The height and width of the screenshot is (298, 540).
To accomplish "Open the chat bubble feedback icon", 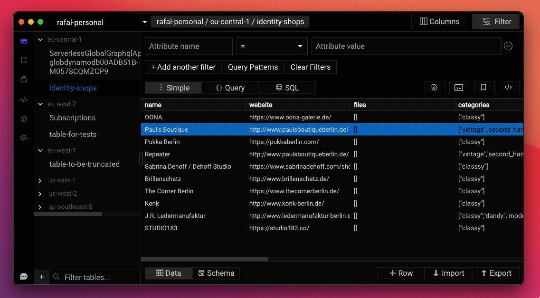I will pos(24,276).
